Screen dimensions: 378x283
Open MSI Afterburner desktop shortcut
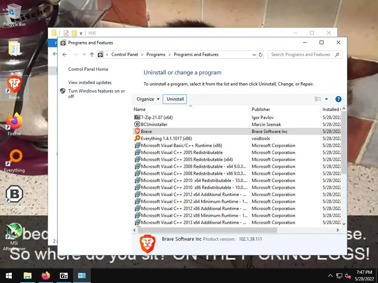coord(14,237)
